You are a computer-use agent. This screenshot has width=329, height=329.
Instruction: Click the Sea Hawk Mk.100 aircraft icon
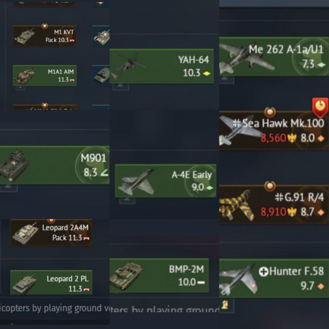click(x=239, y=130)
